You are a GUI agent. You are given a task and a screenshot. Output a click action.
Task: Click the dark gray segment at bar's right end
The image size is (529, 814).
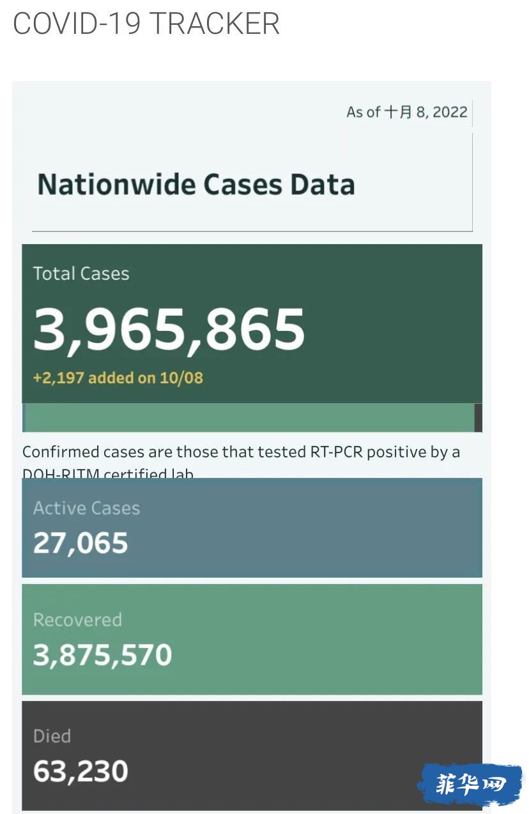478,418
